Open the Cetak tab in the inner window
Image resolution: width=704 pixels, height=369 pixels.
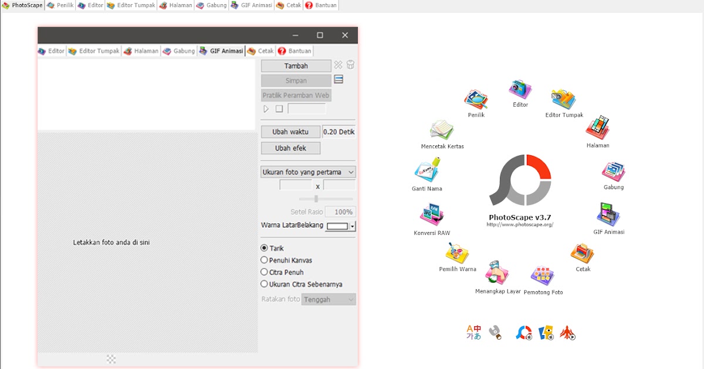pos(260,51)
